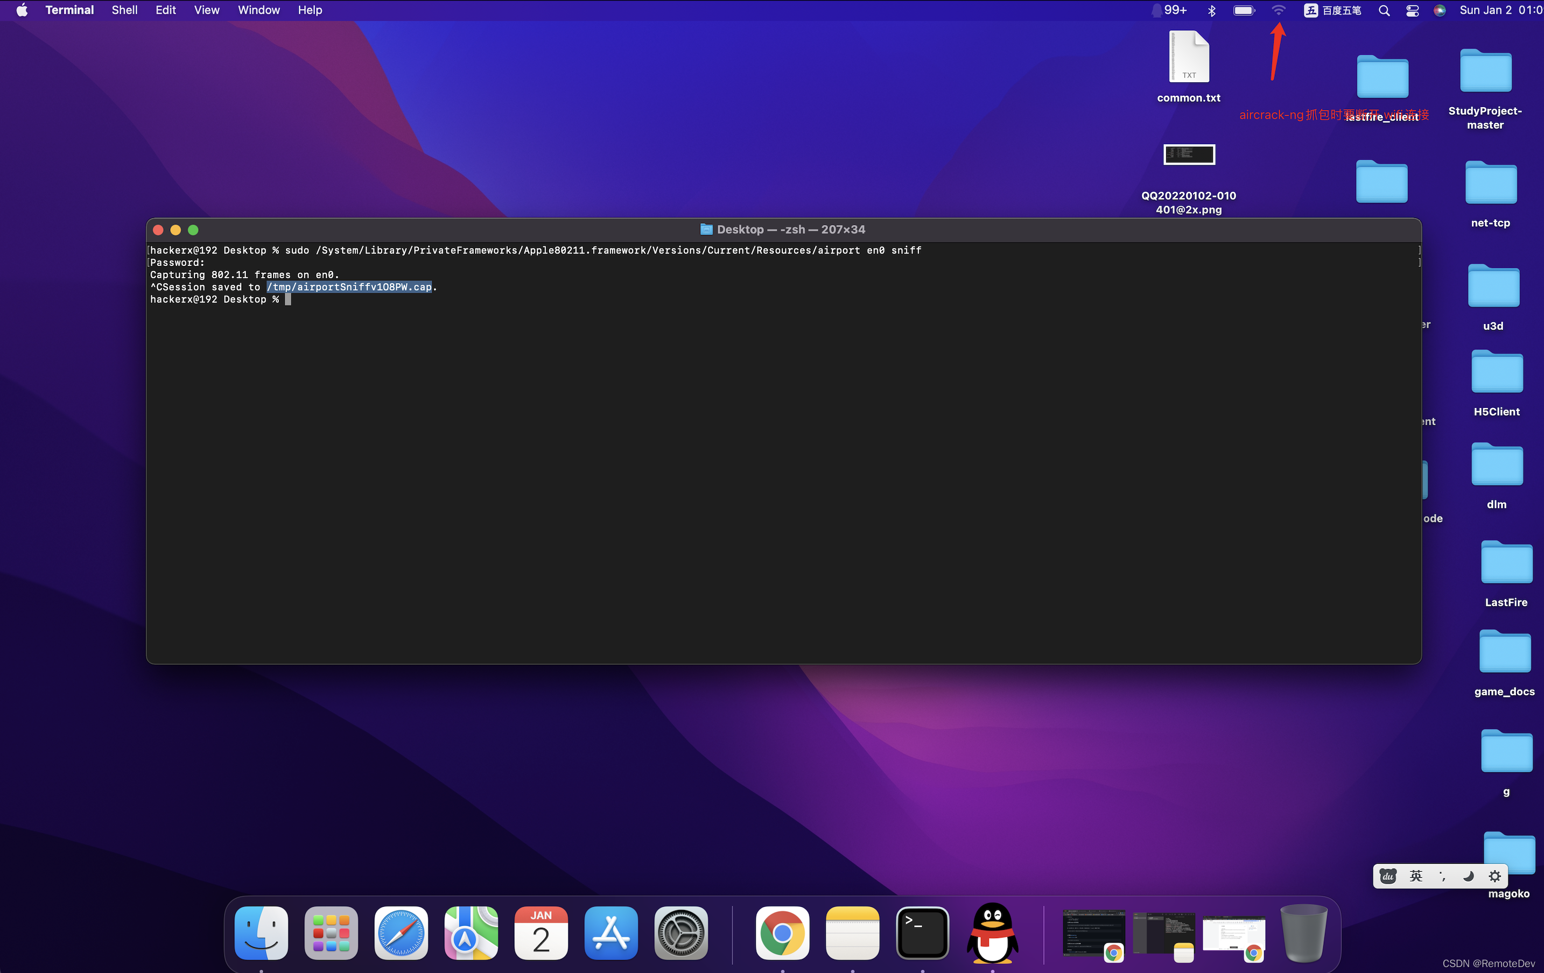Click the highlighted /tmp/airportSniffv1O8PW.cap path
1544x973 pixels.
pyautogui.click(x=349, y=287)
